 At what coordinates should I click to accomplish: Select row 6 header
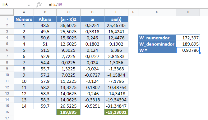[x=7, y=50]
